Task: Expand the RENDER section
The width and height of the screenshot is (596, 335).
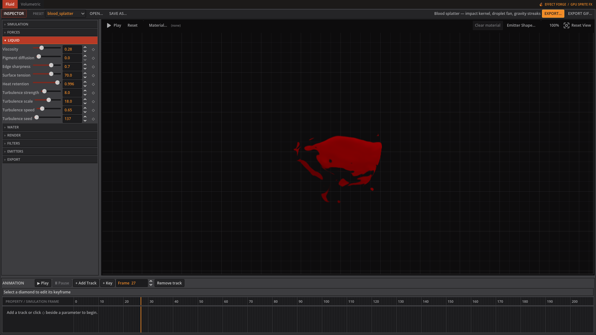Action: point(50,135)
